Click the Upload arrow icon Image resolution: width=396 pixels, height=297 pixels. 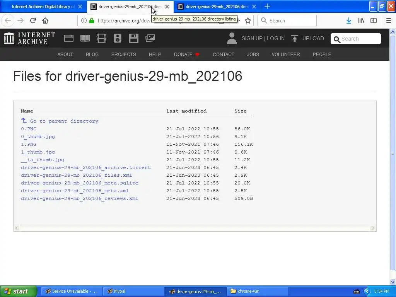294,38
